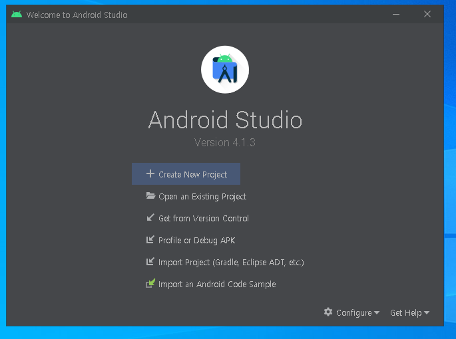Click the arrow next to Configure

tap(377, 313)
